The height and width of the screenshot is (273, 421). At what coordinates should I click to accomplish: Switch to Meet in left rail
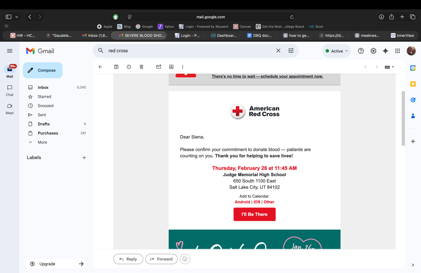point(10,109)
